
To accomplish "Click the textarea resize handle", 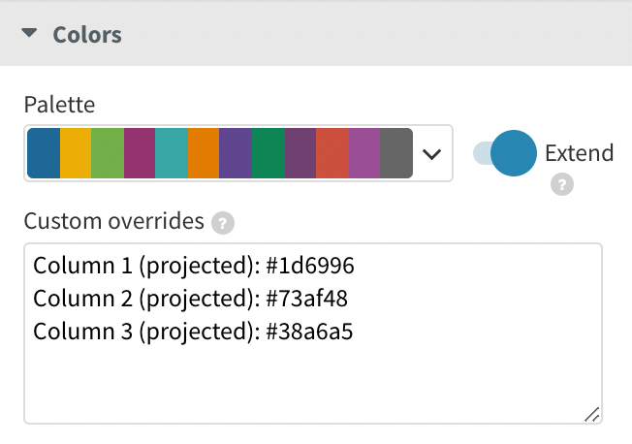I will [x=591, y=414].
